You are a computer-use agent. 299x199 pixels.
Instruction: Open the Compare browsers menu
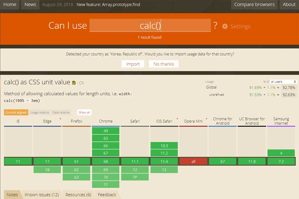click(x=254, y=4)
